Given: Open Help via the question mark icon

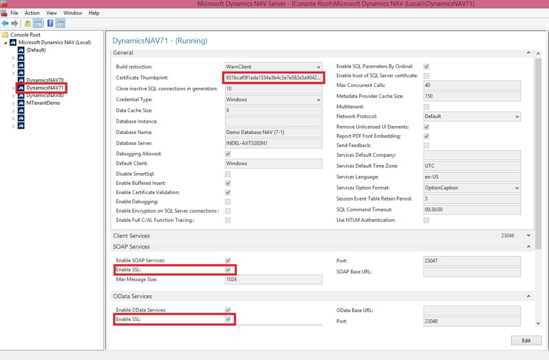Looking at the screenshot, I should click(50, 23).
